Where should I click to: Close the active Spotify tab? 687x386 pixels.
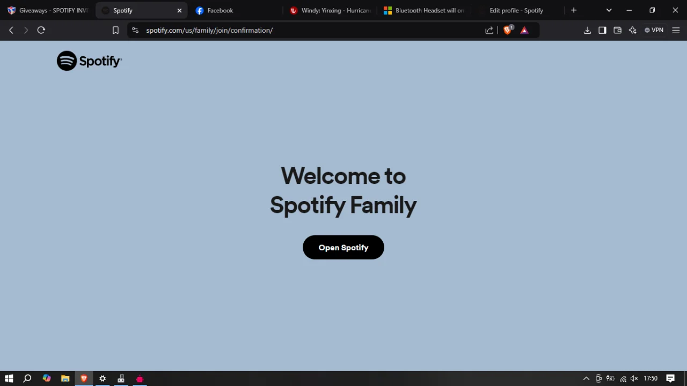click(x=179, y=10)
